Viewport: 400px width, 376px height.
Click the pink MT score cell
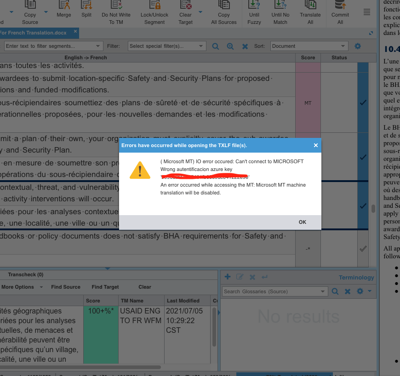tap(308, 103)
